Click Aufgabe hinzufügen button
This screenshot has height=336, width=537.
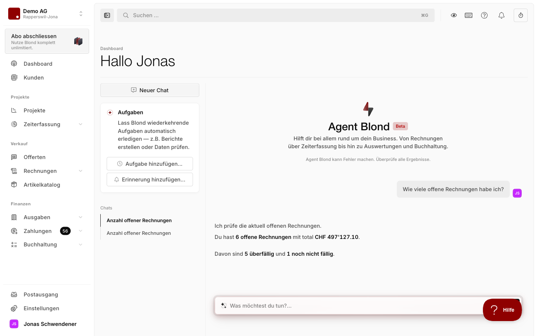150,164
